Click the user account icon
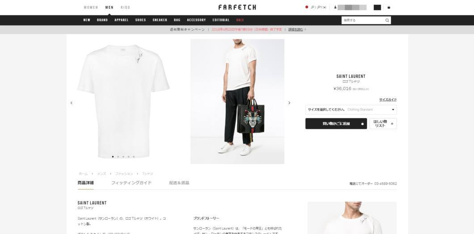Viewport: 474px width, 234px height. tap(335, 7)
